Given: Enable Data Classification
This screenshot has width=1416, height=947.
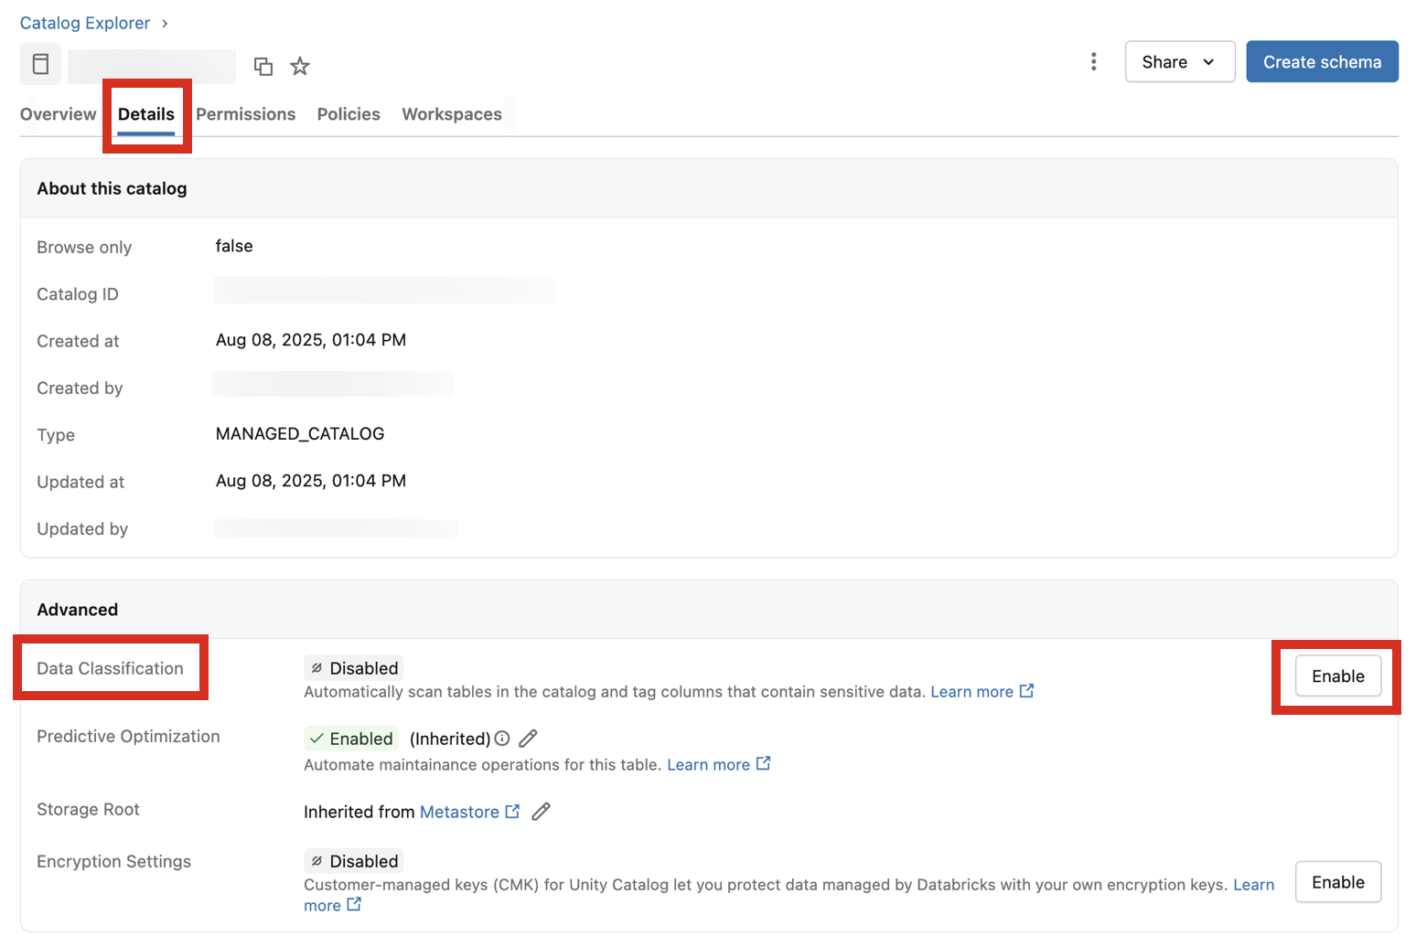Looking at the screenshot, I should [1337, 676].
